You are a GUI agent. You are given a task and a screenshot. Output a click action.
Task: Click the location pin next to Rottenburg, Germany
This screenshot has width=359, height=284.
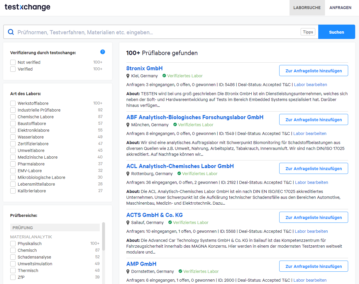point(128,174)
